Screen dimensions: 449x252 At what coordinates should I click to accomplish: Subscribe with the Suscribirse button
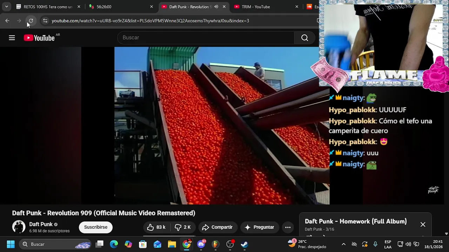coord(96,227)
